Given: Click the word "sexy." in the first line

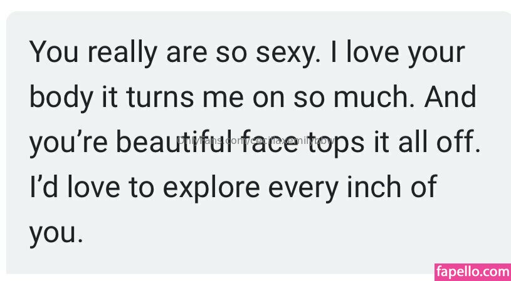Looking at the screenshot, I should click(287, 53).
